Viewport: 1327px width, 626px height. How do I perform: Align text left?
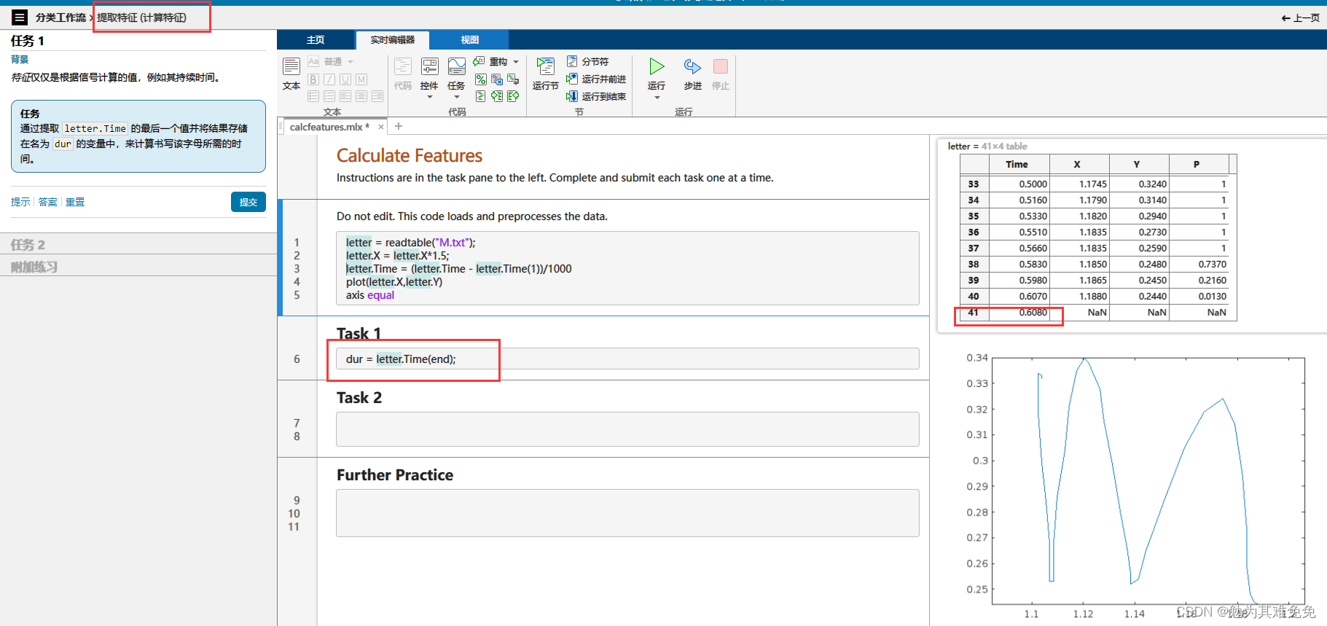345,96
